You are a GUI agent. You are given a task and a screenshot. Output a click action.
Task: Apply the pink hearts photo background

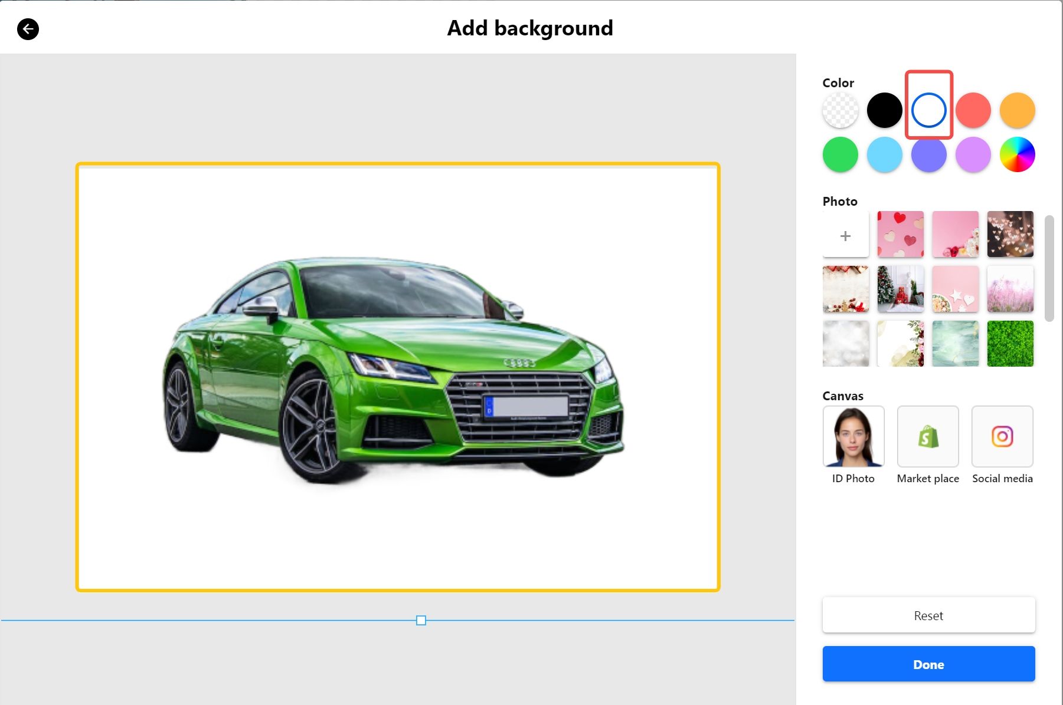[900, 235]
